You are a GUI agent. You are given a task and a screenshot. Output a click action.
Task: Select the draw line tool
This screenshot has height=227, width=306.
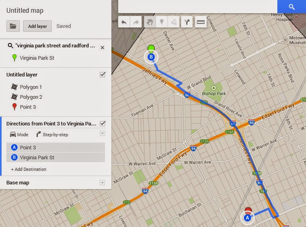pyautogui.click(x=173, y=22)
